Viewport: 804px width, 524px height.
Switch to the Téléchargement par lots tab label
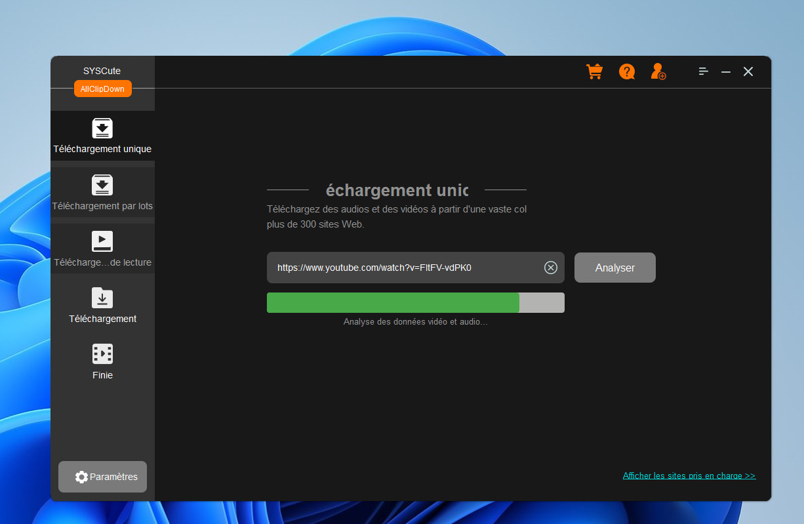click(x=102, y=206)
